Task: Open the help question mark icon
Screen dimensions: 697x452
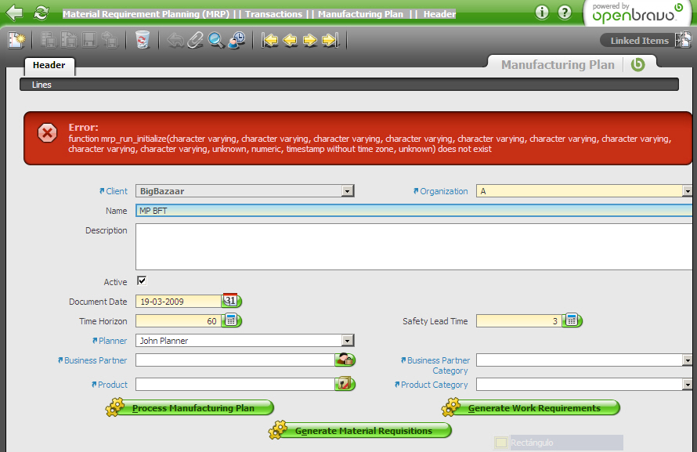Action: [565, 13]
